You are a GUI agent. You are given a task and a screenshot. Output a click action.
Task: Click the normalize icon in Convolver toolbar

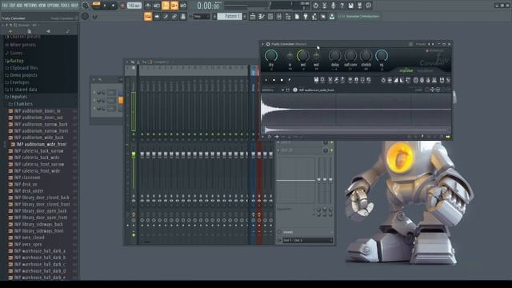coord(390,80)
